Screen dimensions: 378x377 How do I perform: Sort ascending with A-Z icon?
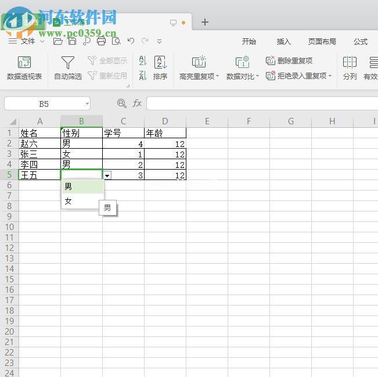[143, 60]
